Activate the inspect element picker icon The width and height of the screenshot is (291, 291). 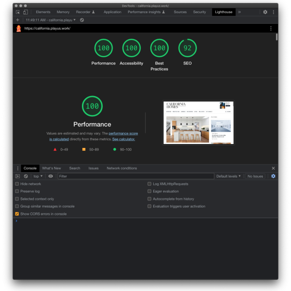[18, 12]
